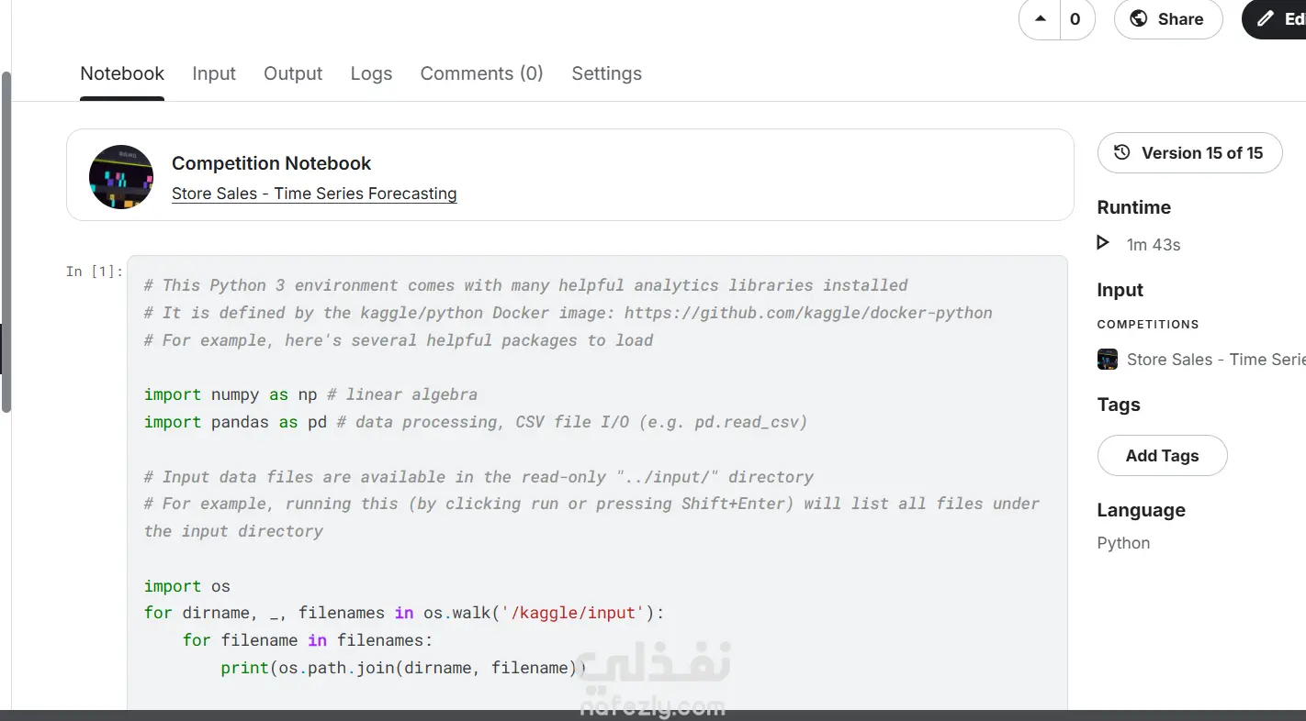Open the Output tab

[293, 73]
